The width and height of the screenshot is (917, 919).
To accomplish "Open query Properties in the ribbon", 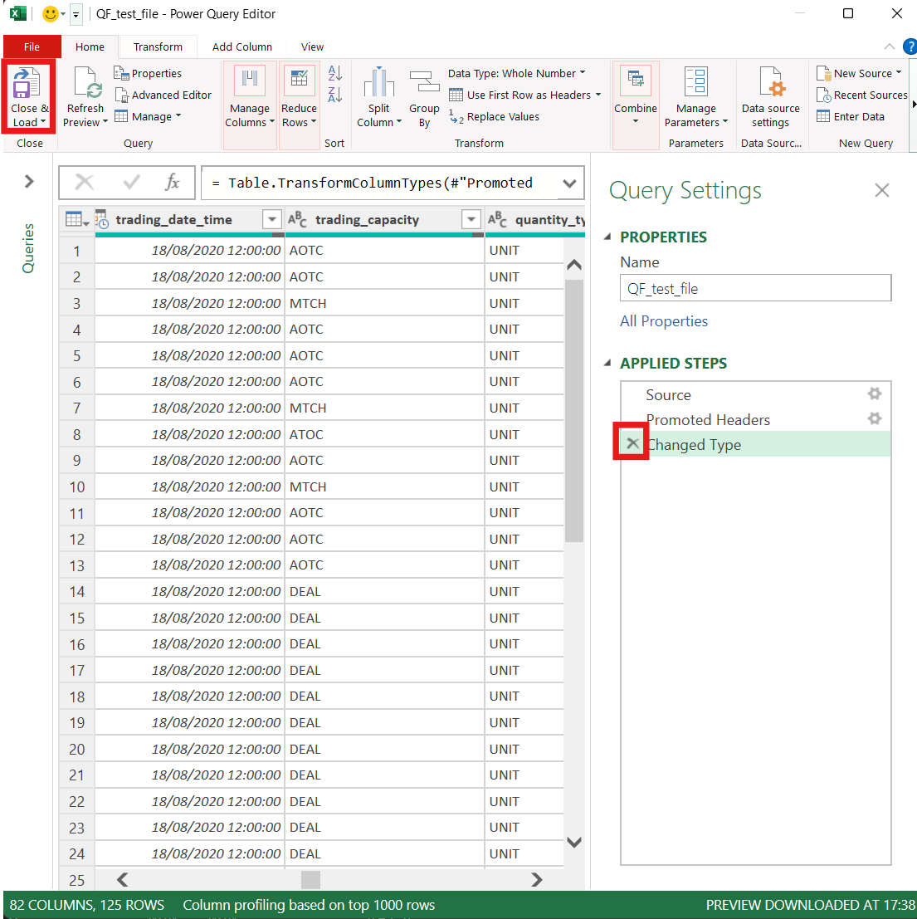I will click(148, 73).
